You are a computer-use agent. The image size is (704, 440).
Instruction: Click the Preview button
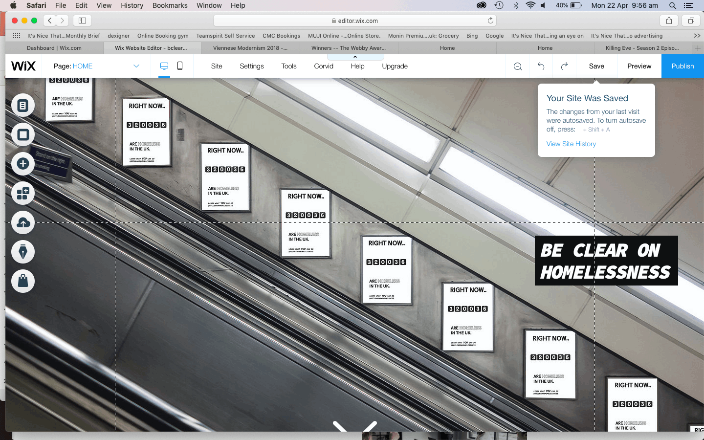(639, 66)
